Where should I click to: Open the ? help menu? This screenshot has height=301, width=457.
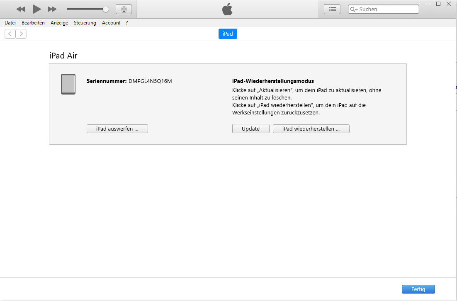[127, 23]
